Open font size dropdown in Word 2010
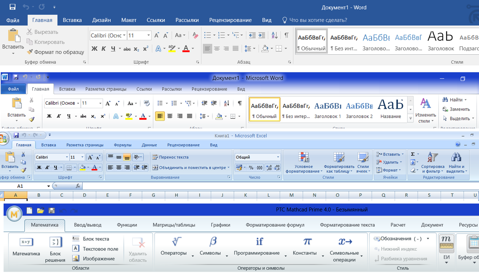Viewport: 479px width, 274px height. click(100, 103)
